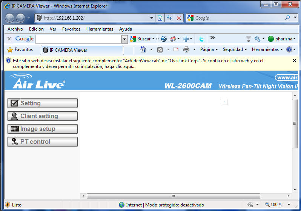Click the horizontal scrollbar right arrow

point(288,196)
